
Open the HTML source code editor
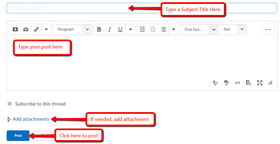pos(237,83)
